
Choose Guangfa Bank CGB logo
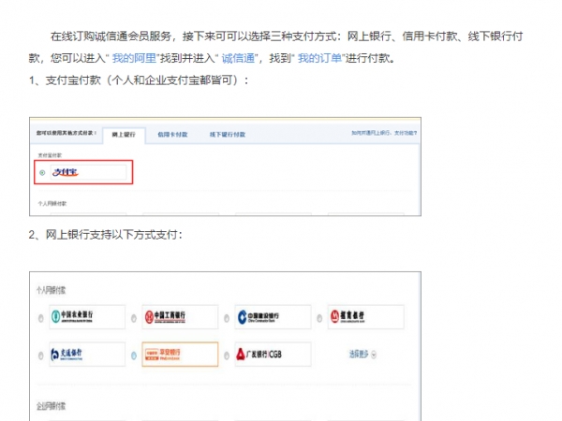(x=272, y=355)
